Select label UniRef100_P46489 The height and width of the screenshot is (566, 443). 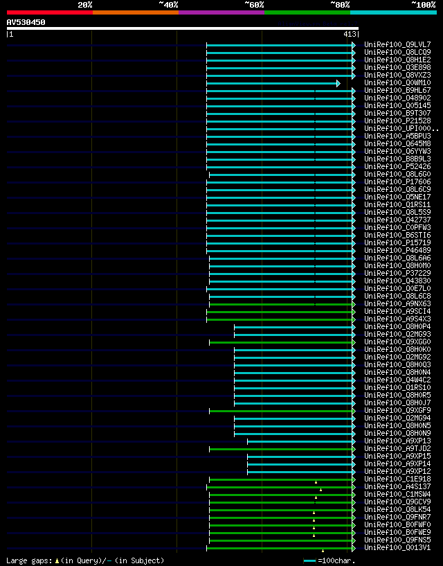tap(397, 250)
